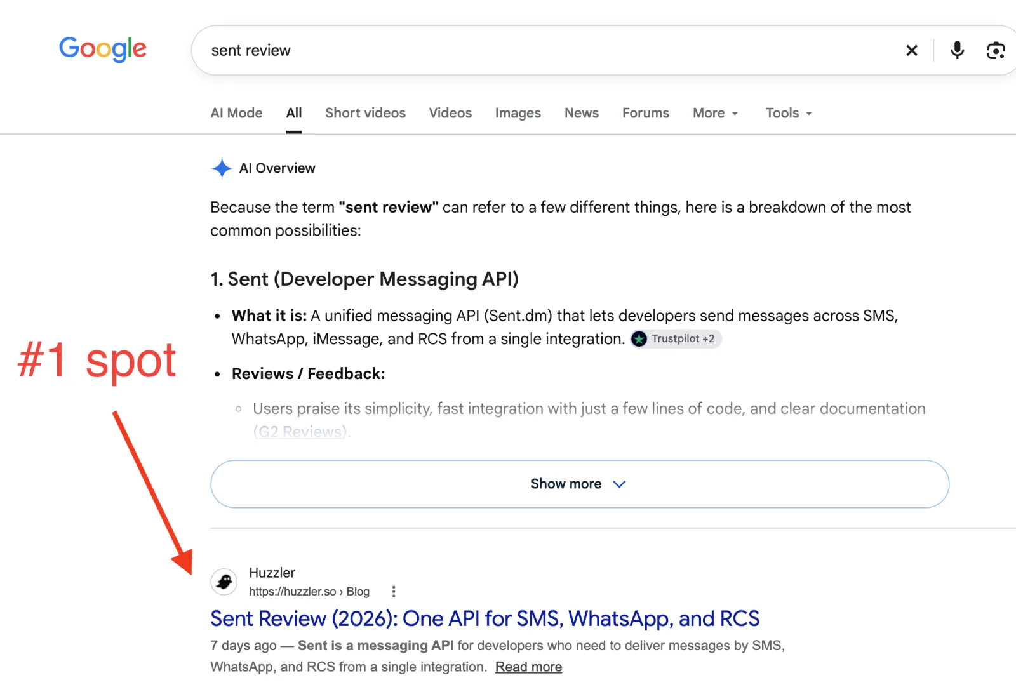
Task: Open Google Lens image search icon
Action: click(996, 50)
